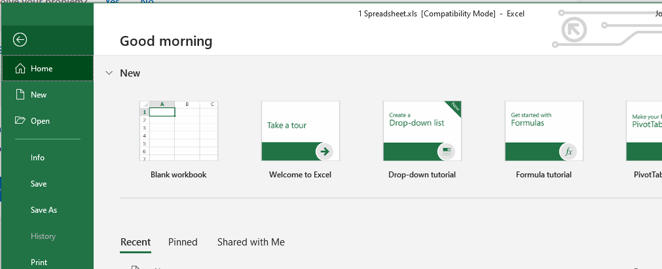Switch to the Pinned tab
Viewport: 662px width, 269px height.
183,242
